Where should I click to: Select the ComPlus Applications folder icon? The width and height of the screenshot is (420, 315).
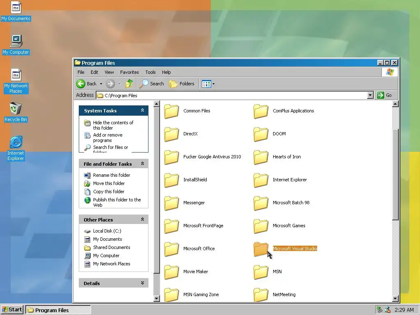(261, 111)
